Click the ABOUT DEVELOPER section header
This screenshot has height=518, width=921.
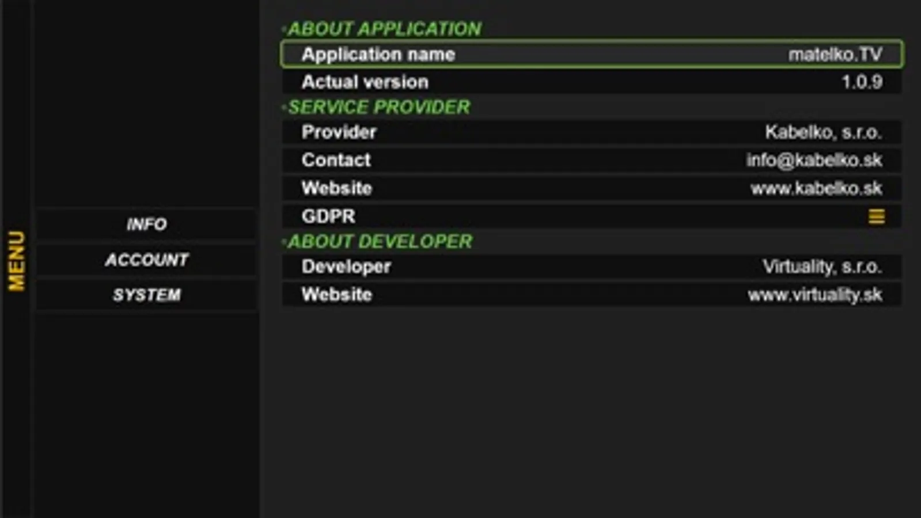coord(380,241)
